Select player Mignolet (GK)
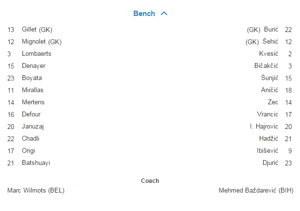This screenshot has height=211, width=300. [41, 42]
